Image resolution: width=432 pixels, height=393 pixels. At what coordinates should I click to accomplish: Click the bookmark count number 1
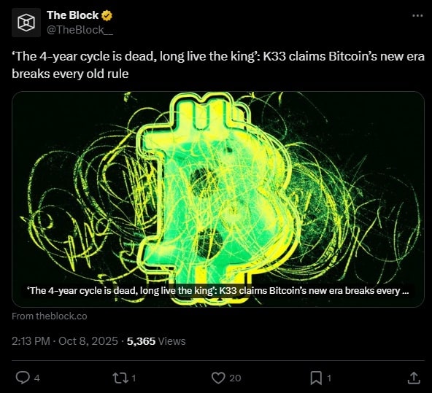point(328,378)
